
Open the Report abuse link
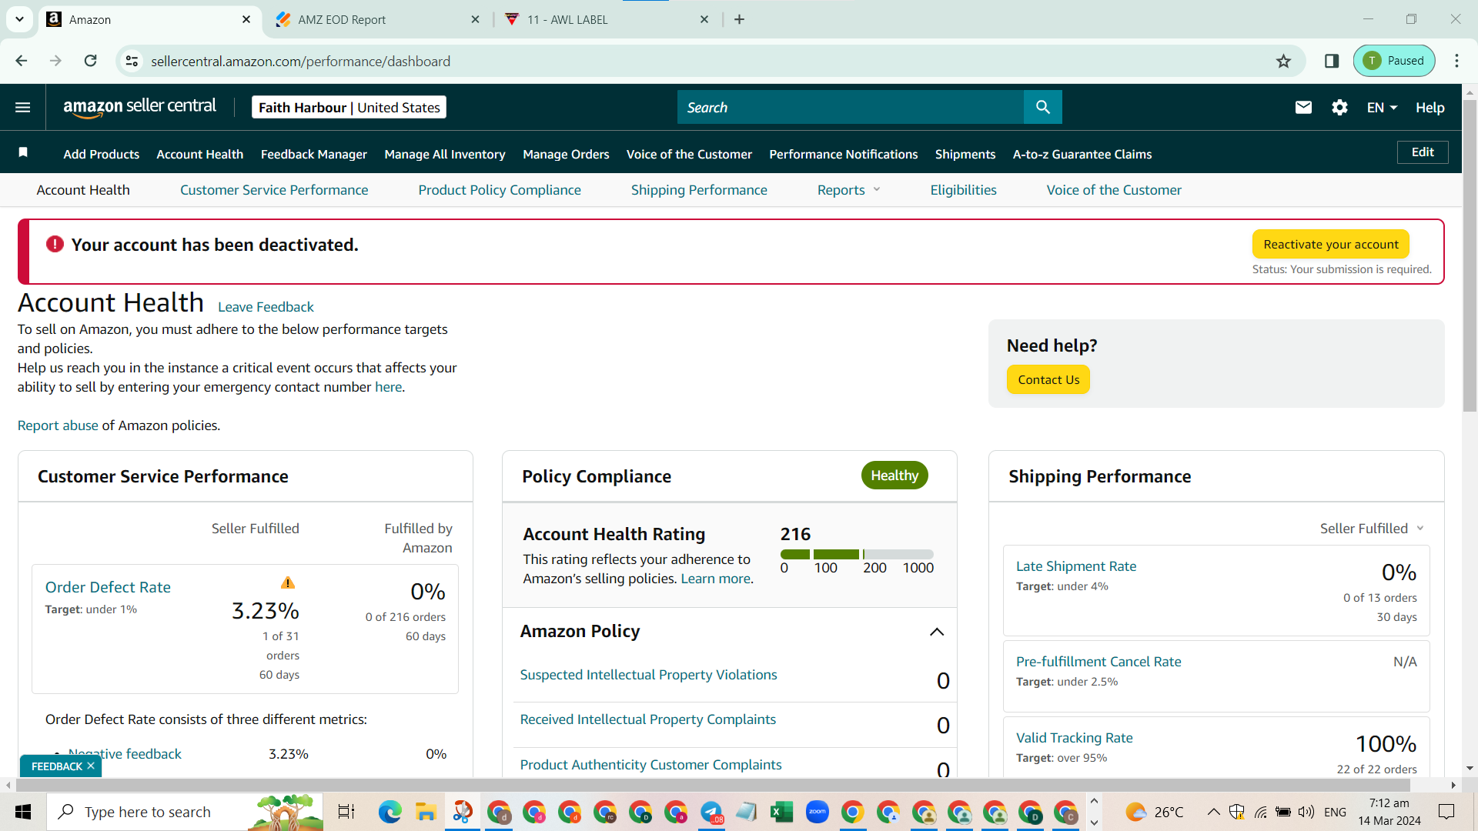point(58,426)
